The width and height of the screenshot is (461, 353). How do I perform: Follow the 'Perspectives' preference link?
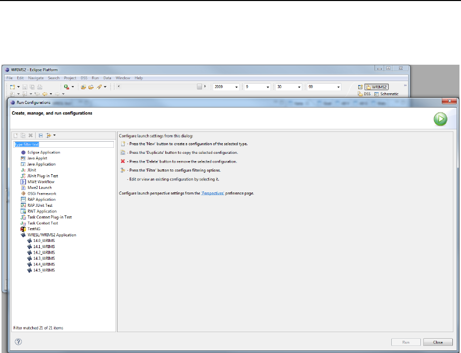pyautogui.click(x=213, y=194)
